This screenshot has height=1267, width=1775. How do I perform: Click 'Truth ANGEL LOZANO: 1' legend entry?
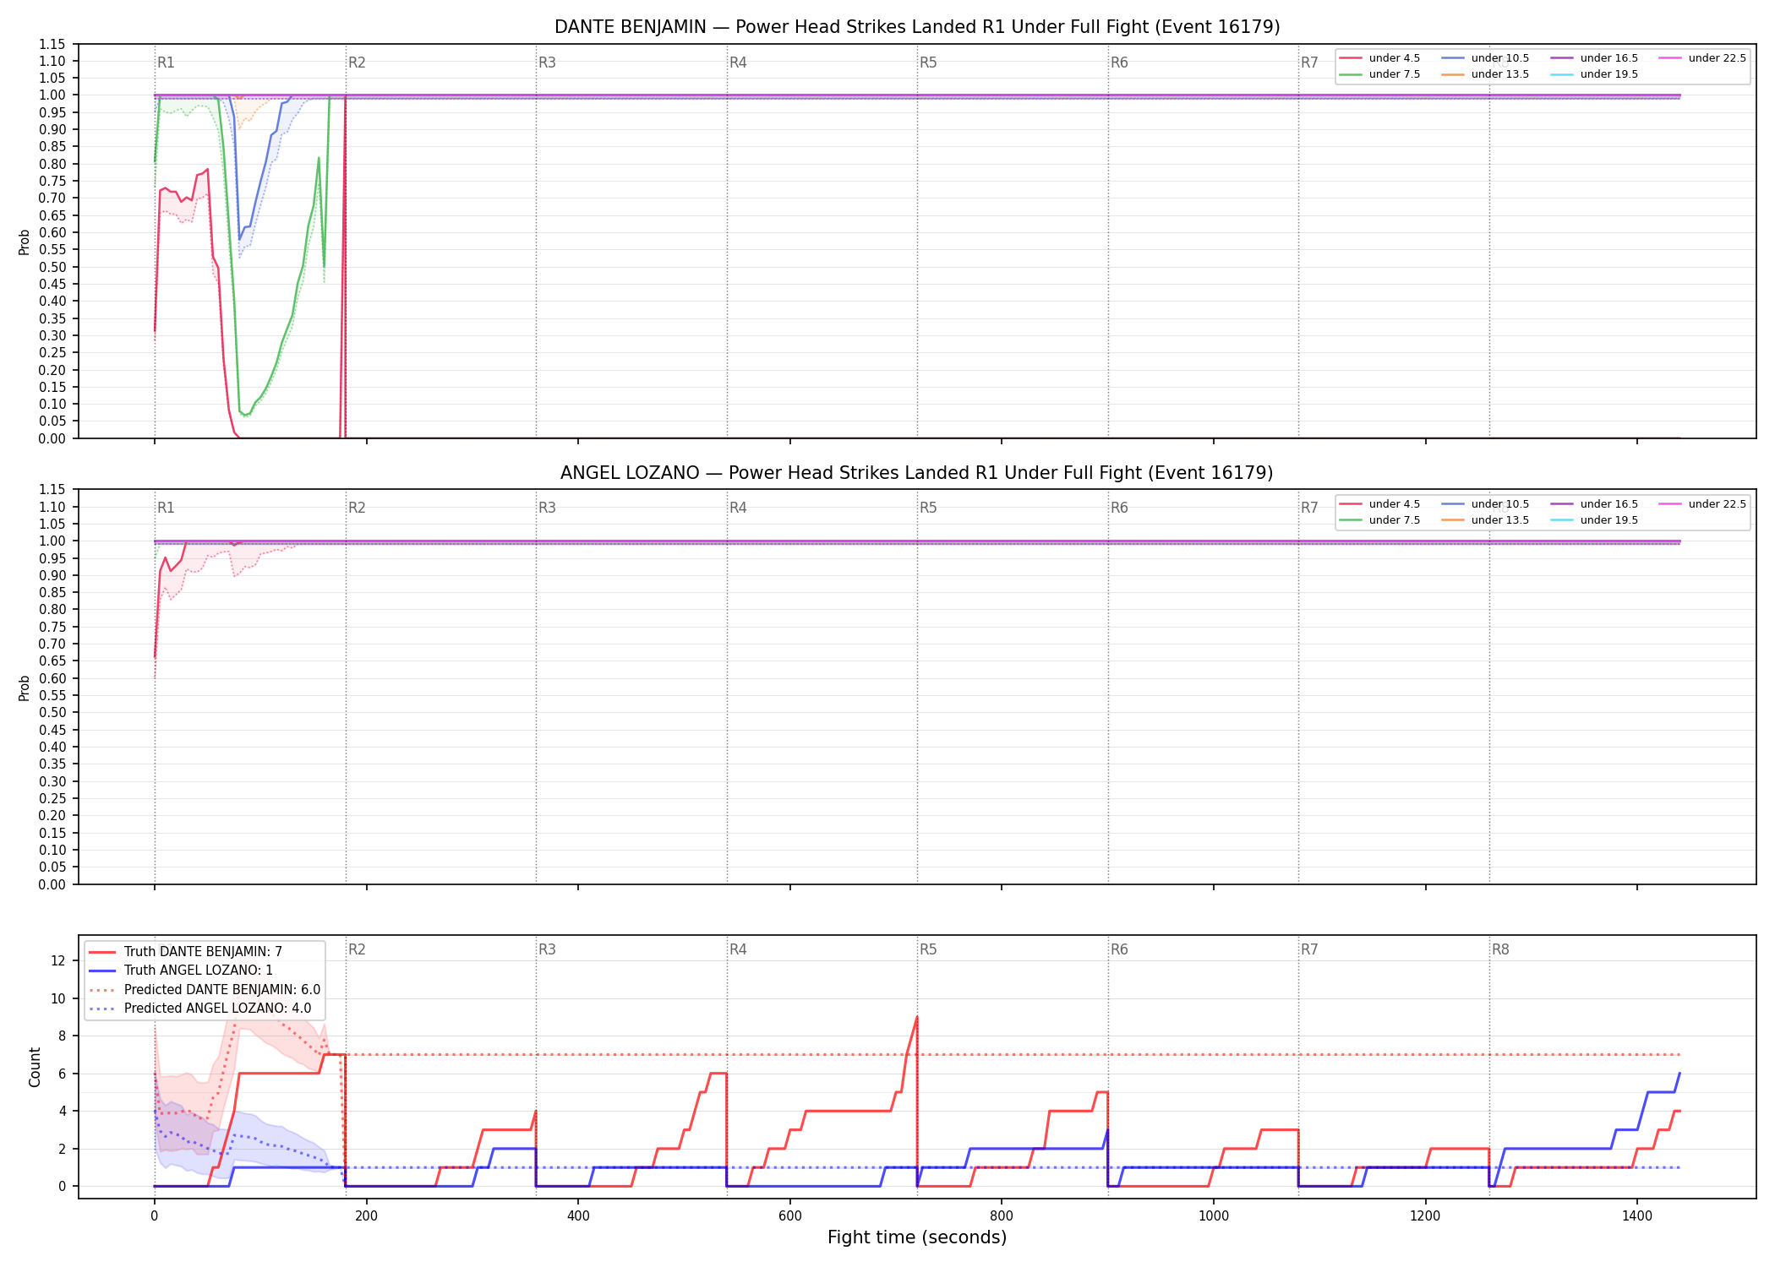[181, 971]
